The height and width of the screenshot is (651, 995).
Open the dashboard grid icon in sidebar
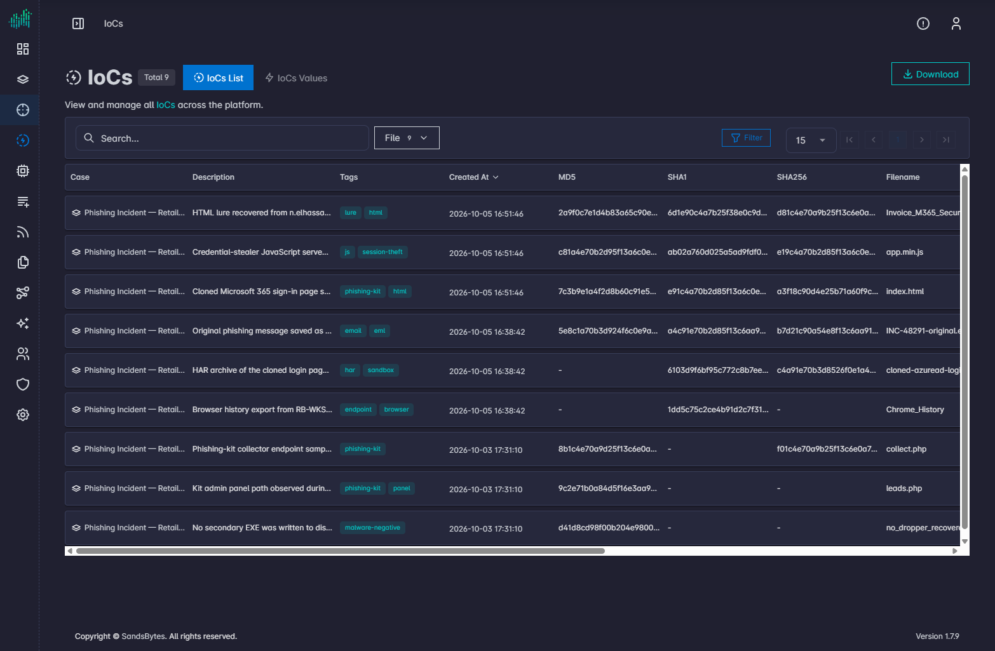[23, 49]
